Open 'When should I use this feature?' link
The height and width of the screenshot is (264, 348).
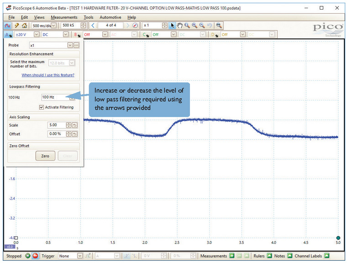48,75
